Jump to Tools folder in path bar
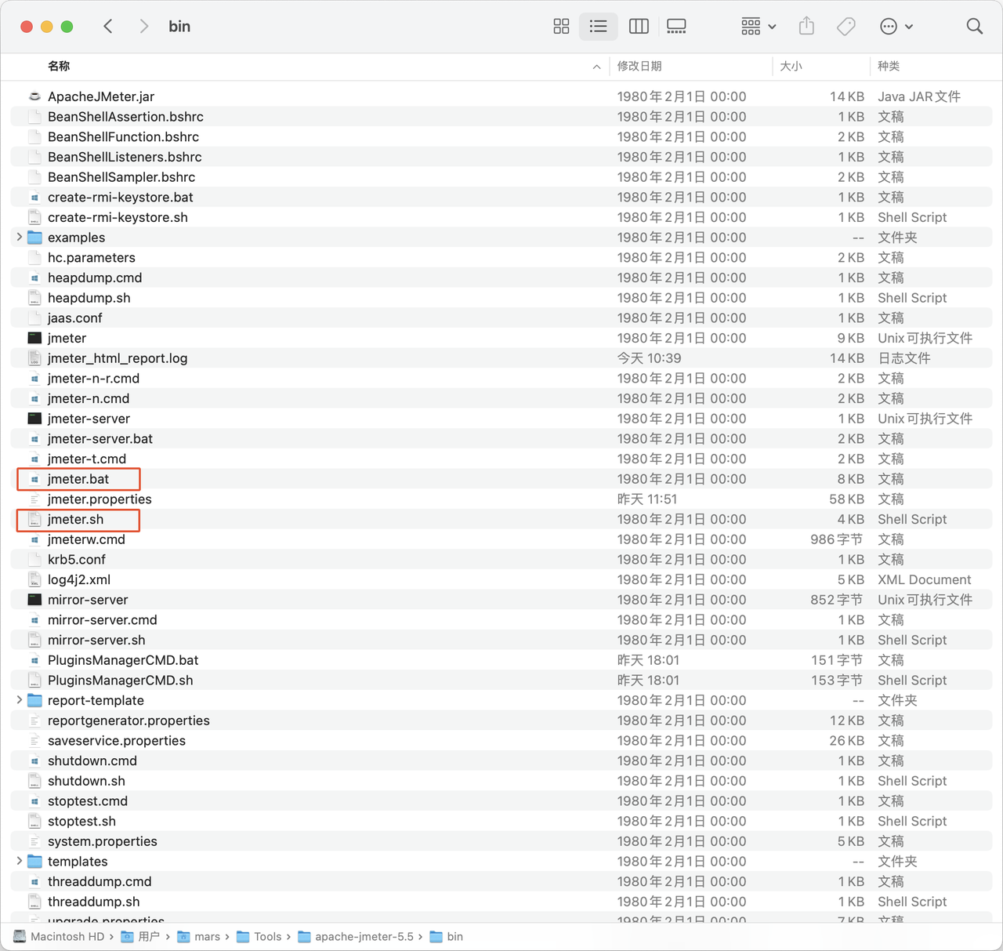Image resolution: width=1003 pixels, height=951 pixels. point(259,937)
